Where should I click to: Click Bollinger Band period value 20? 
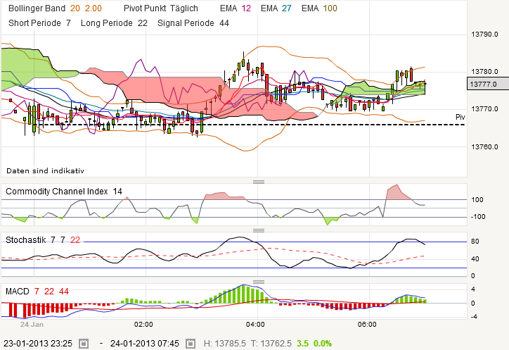click(75, 8)
